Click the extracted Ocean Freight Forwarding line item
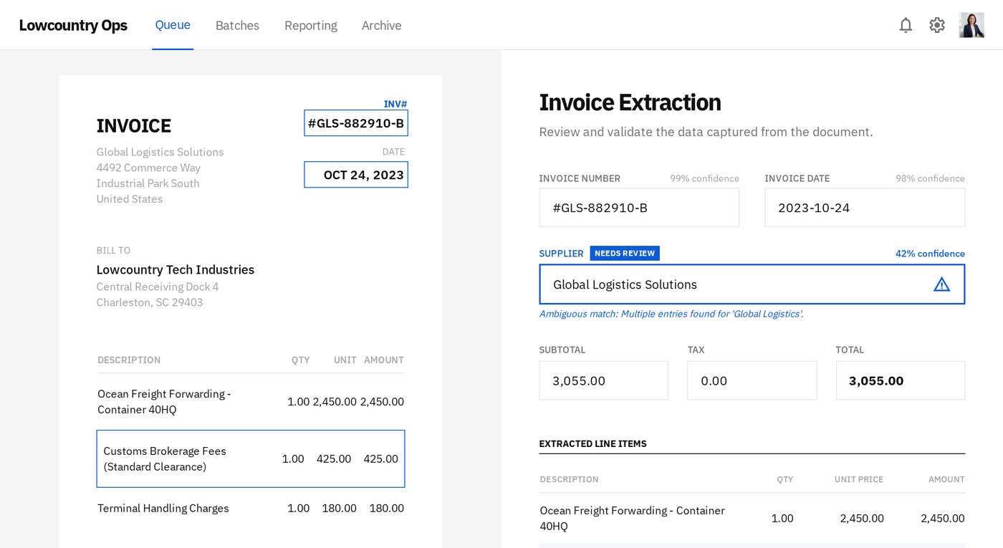Viewport: 1003px width, 548px height. click(x=752, y=519)
